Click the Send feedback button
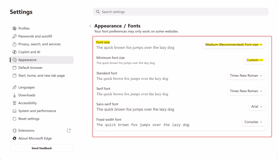Image resolution: width=278 pixels, height=160 pixels. click(42, 148)
